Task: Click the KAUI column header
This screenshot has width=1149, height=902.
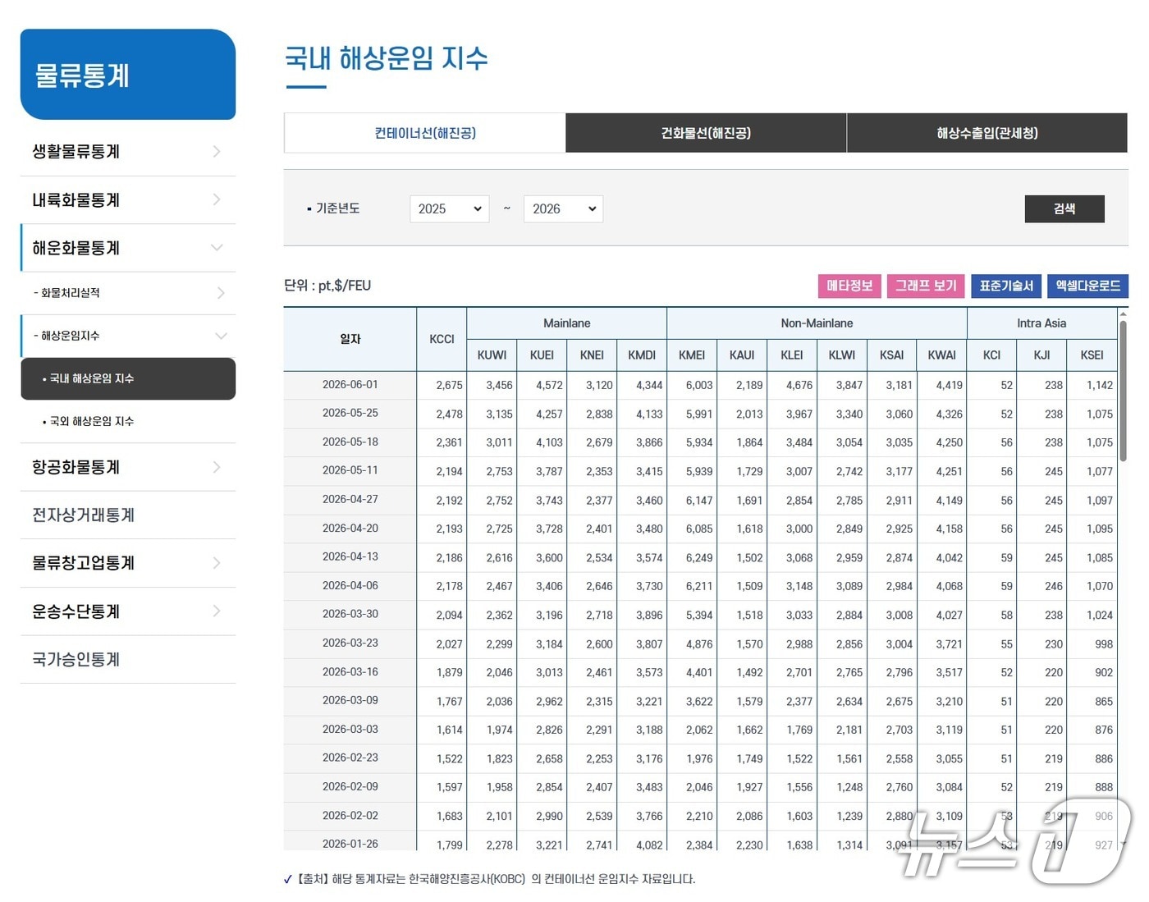Action: tap(742, 355)
